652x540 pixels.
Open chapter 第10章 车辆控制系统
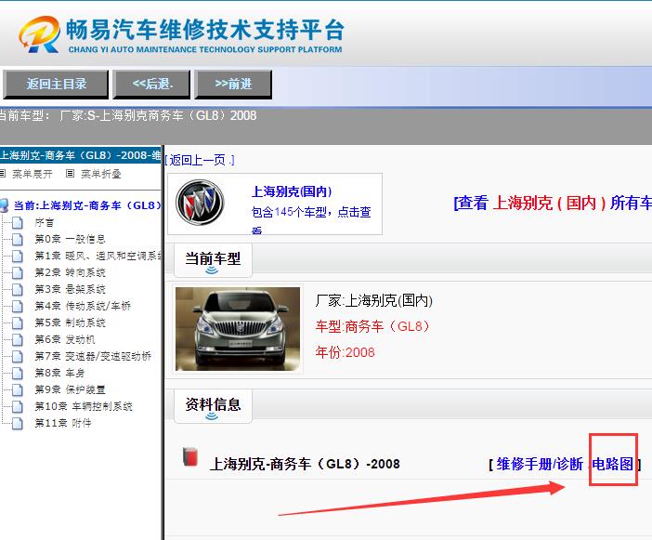84,406
